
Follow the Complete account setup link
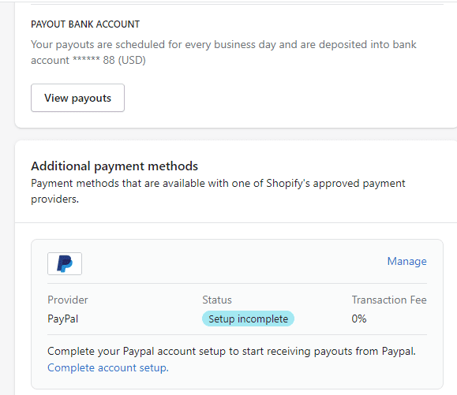108,367
